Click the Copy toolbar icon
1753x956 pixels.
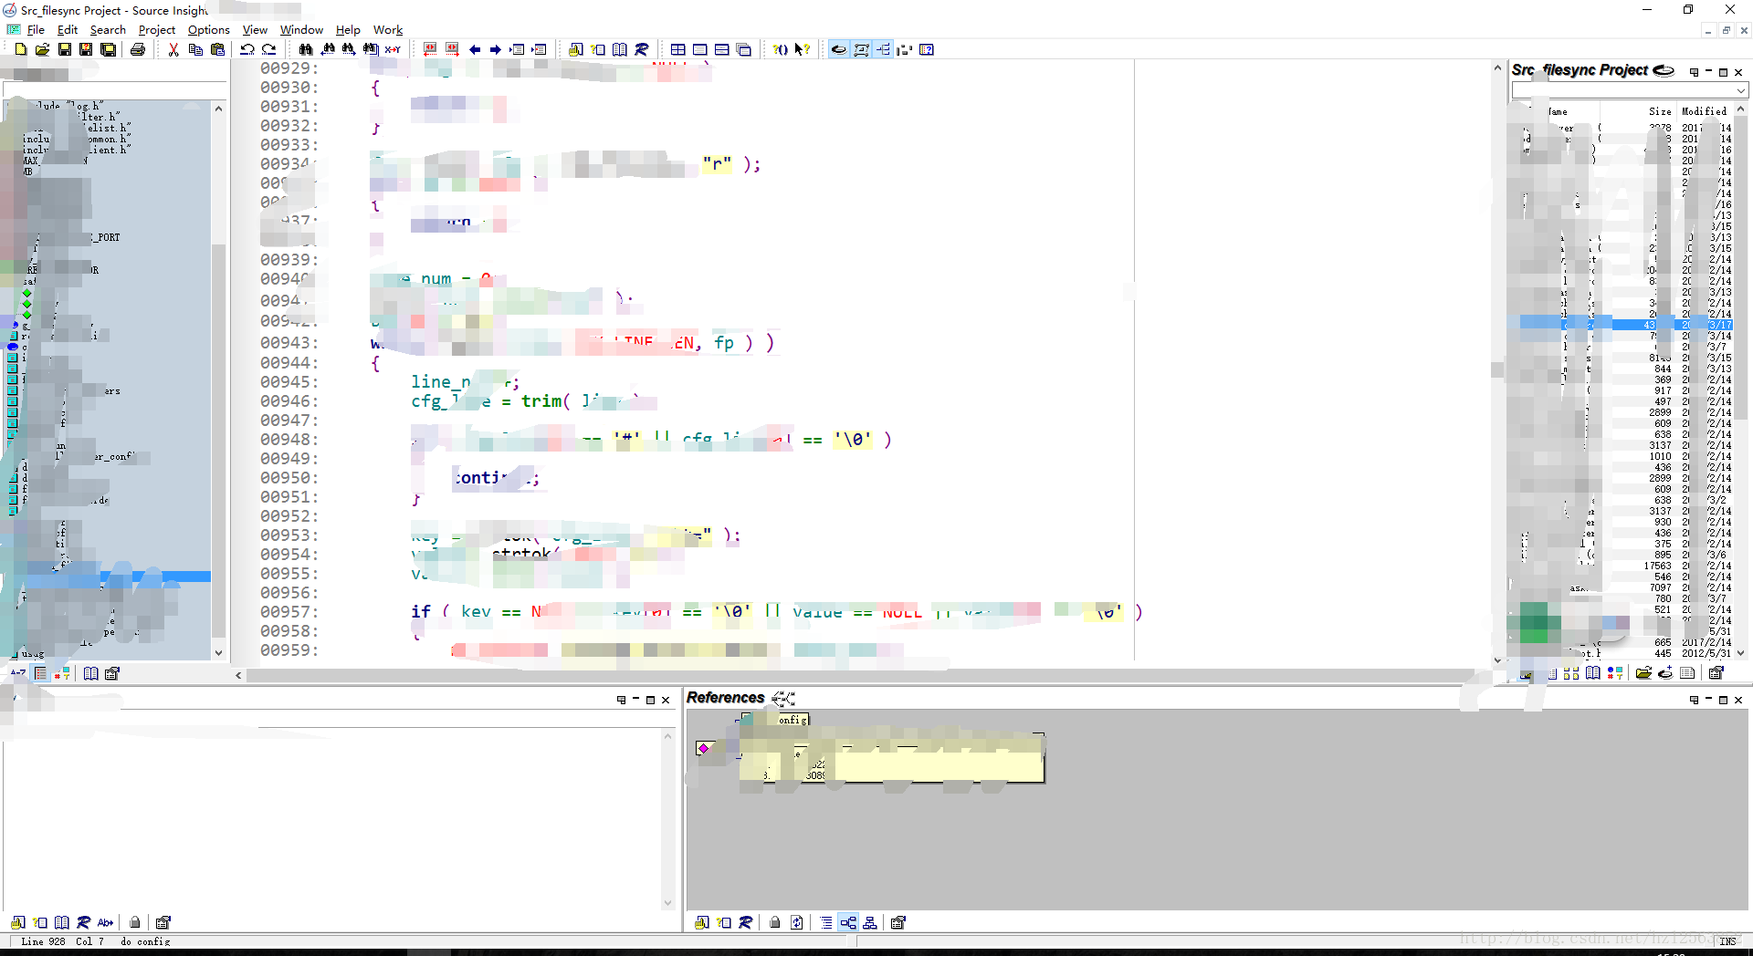point(195,49)
